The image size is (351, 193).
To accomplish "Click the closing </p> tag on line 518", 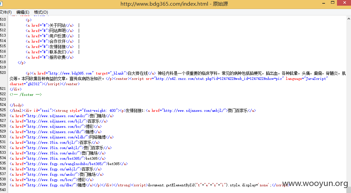I will tap(22, 63).
